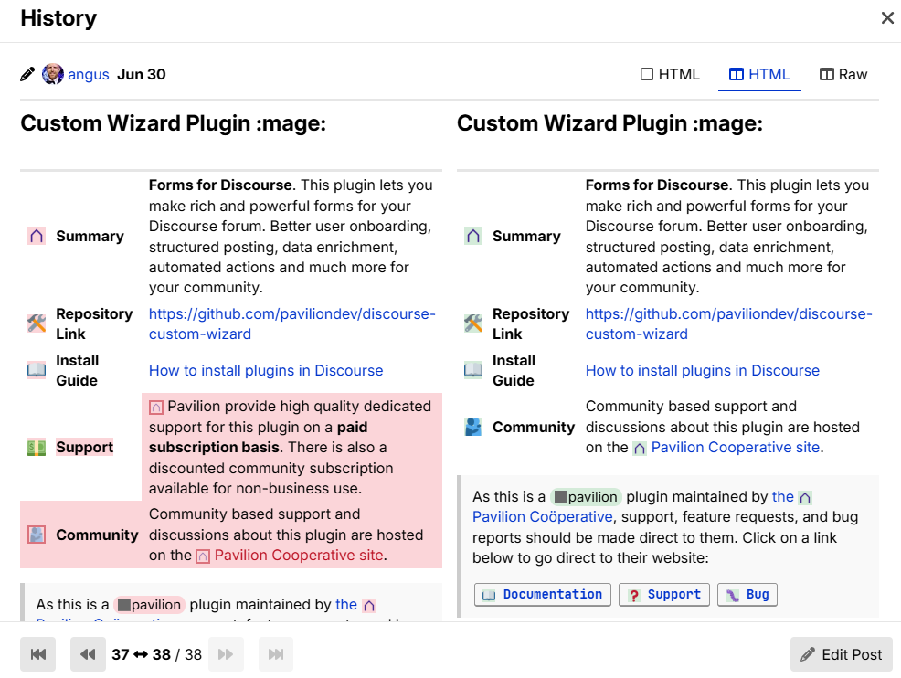Open GitHub repository link in right pane
The height and width of the screenshot is (678, 901).
point(728,324)
